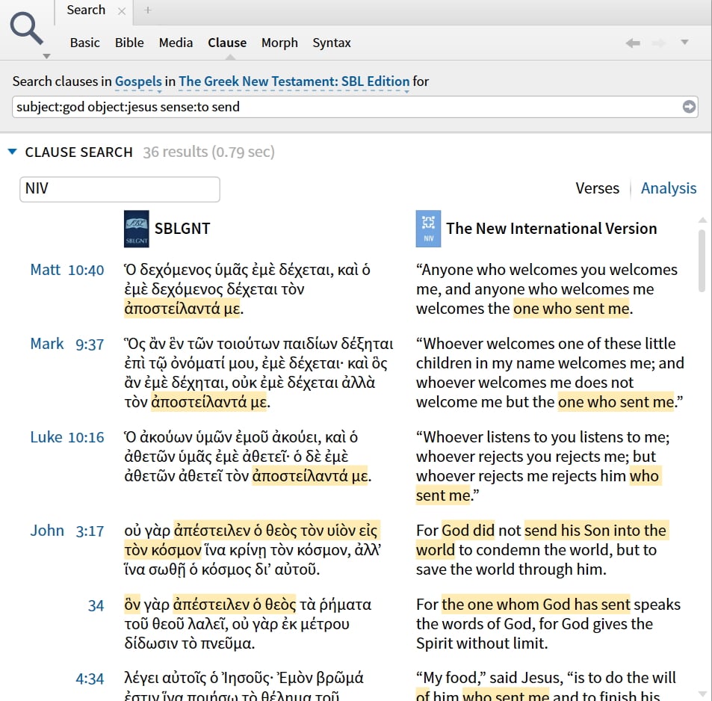The width and height of the screenshot is (712, 701).
Task: Open the Luke 10:16 reference
Action: pos(67,437)
